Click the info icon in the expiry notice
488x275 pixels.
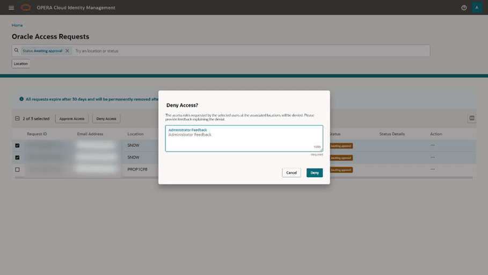tap(21, 99)
